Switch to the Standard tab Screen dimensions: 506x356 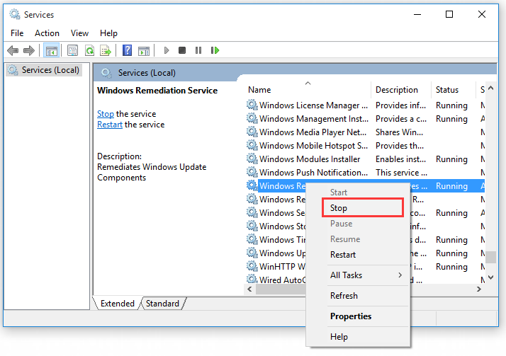(162, 304)
